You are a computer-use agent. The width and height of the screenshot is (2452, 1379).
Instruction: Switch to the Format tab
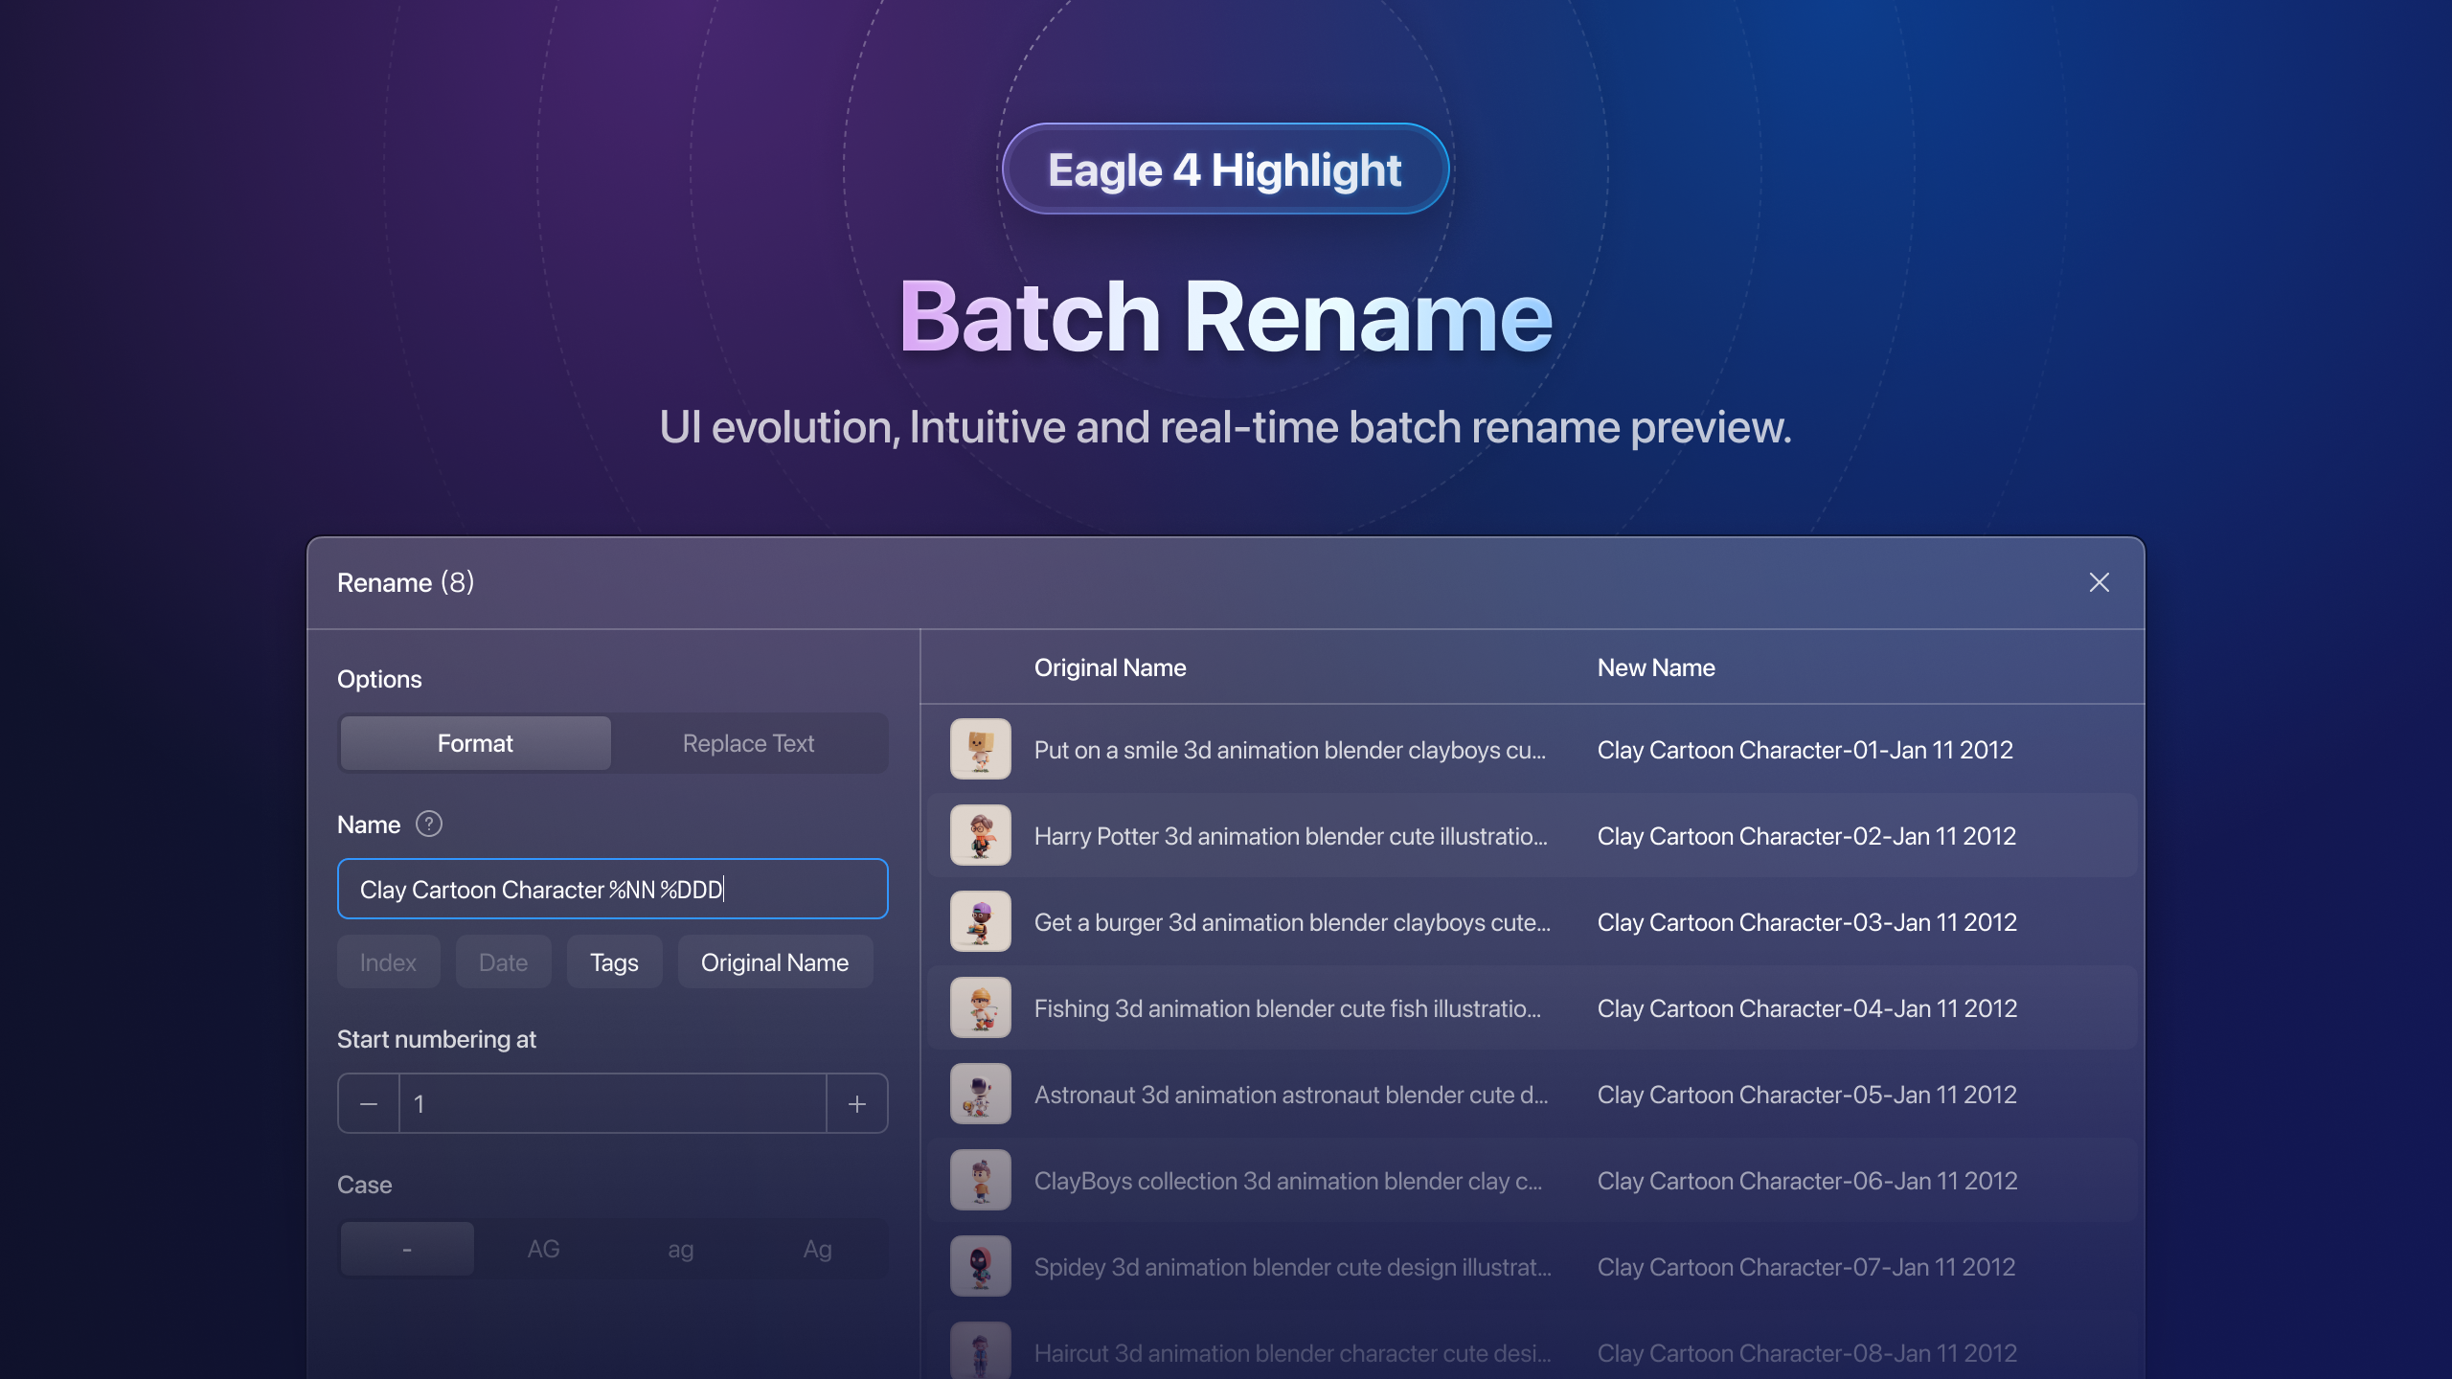[475, 742]
